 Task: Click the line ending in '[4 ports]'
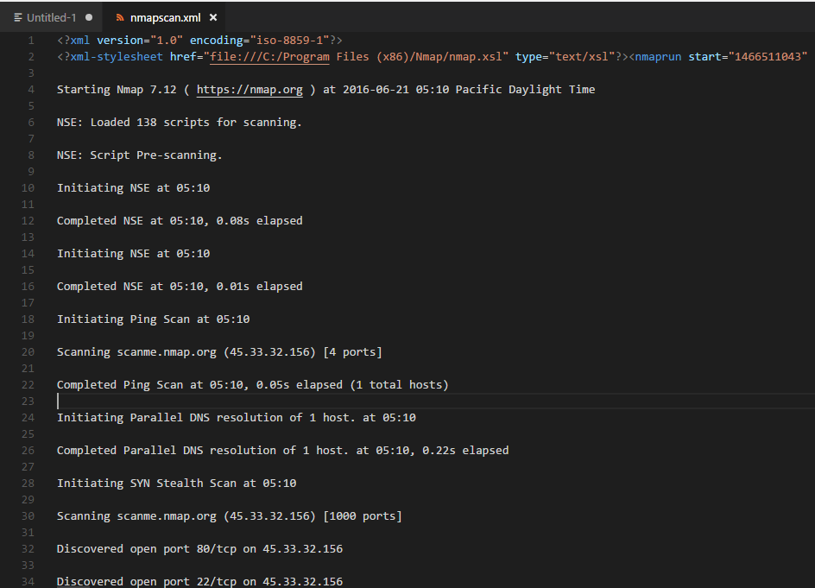click(219, 352)
